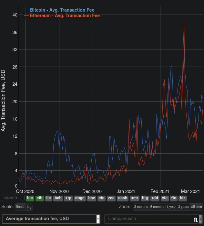Open the Compare with... selector
The height and width of the screenshot is (226, 204).
coord(154,219)
